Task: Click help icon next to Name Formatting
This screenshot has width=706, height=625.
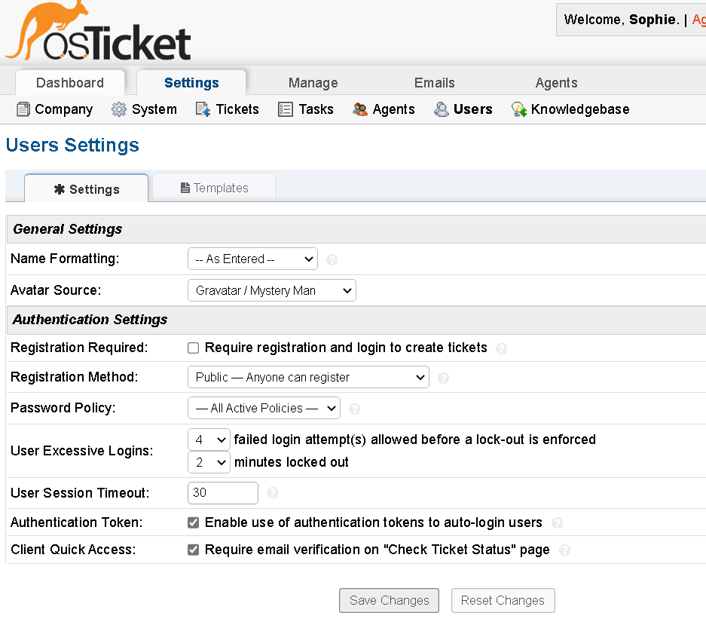Action: [332, 259]
